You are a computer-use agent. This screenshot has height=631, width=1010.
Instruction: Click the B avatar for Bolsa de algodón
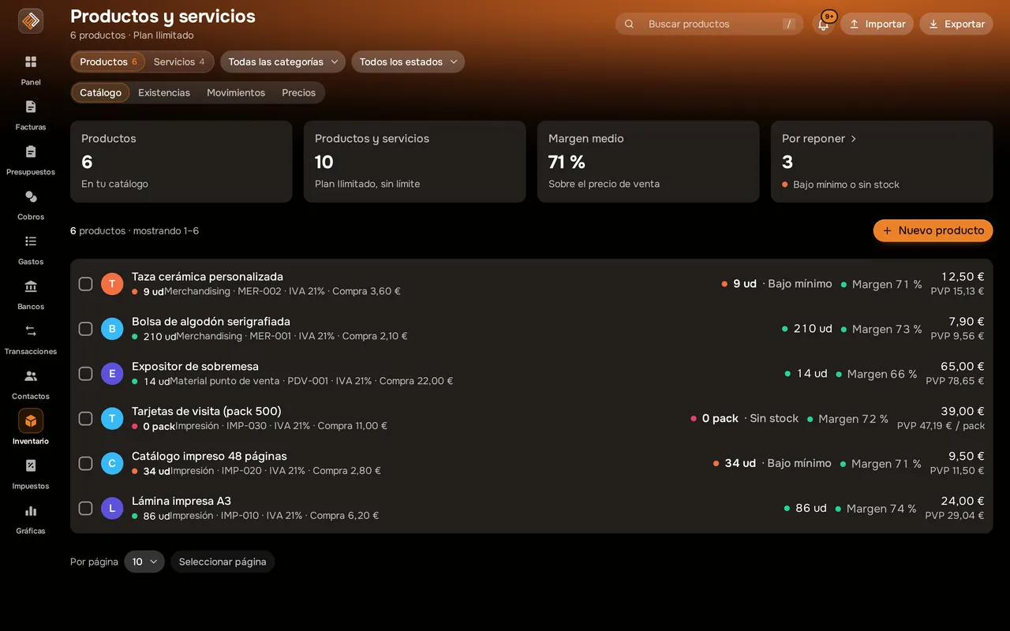tap(112, 329)
